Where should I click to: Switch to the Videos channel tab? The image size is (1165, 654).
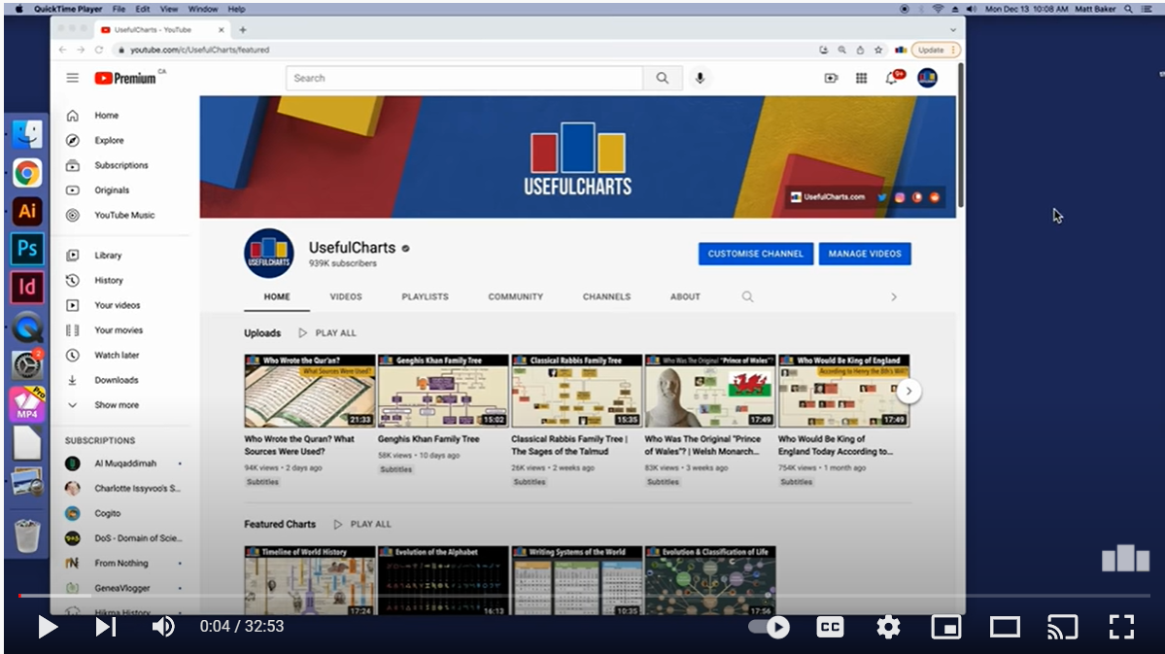346,296
